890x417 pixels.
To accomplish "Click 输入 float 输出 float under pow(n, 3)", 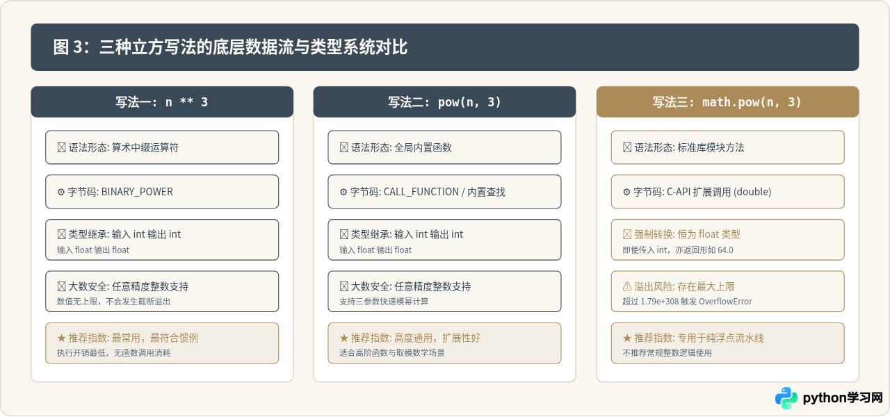I will tap(375, 250).
